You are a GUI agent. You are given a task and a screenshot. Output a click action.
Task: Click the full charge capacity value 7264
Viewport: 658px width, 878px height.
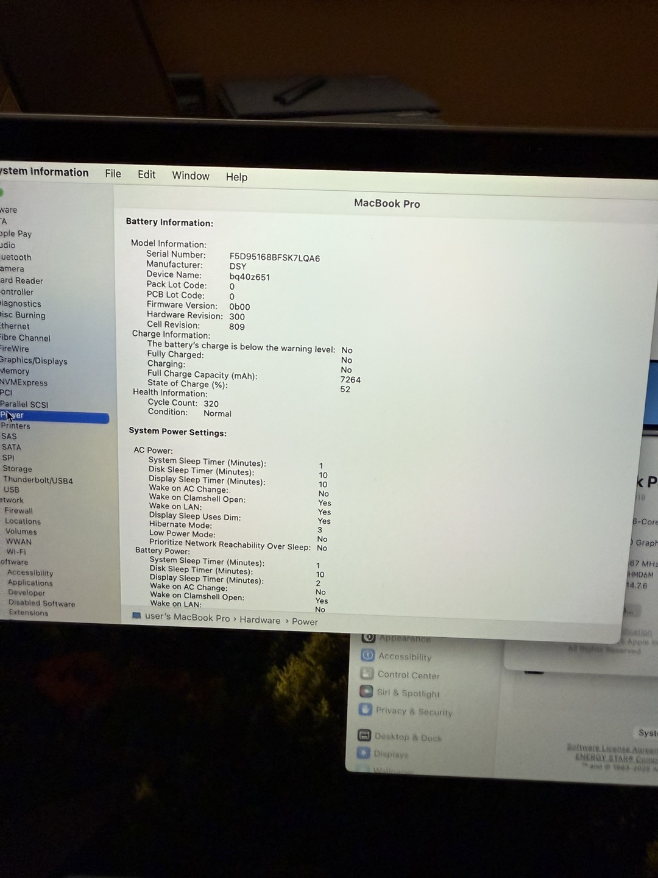coord(350,380)
